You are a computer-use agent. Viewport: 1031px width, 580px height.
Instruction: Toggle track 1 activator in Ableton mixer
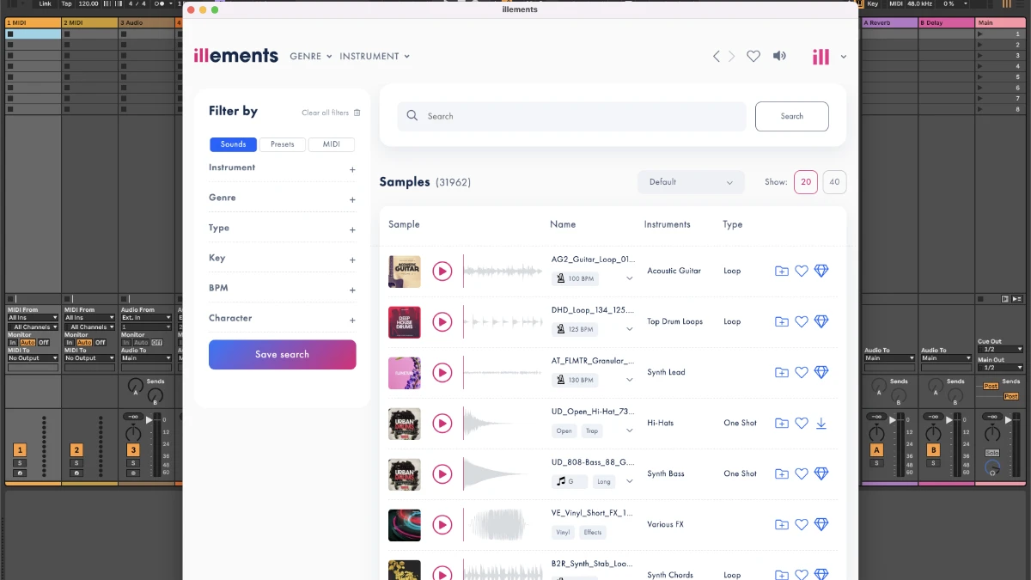pos(20,449)
